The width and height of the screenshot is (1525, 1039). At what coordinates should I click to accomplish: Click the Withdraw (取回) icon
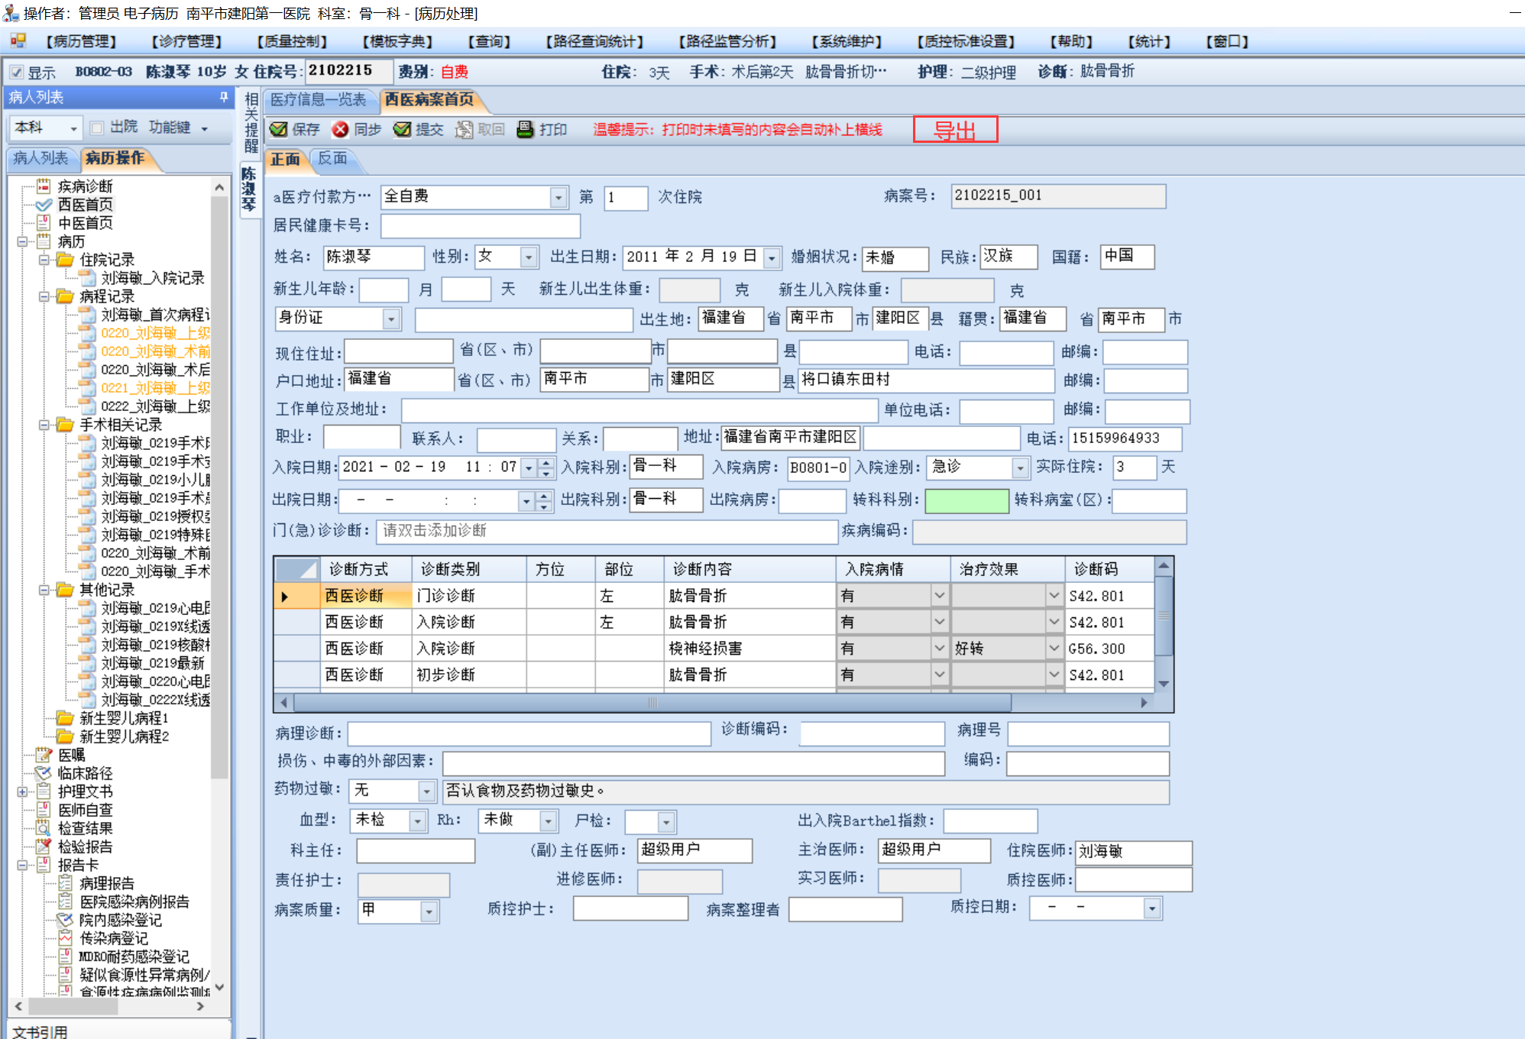(463, 129)
